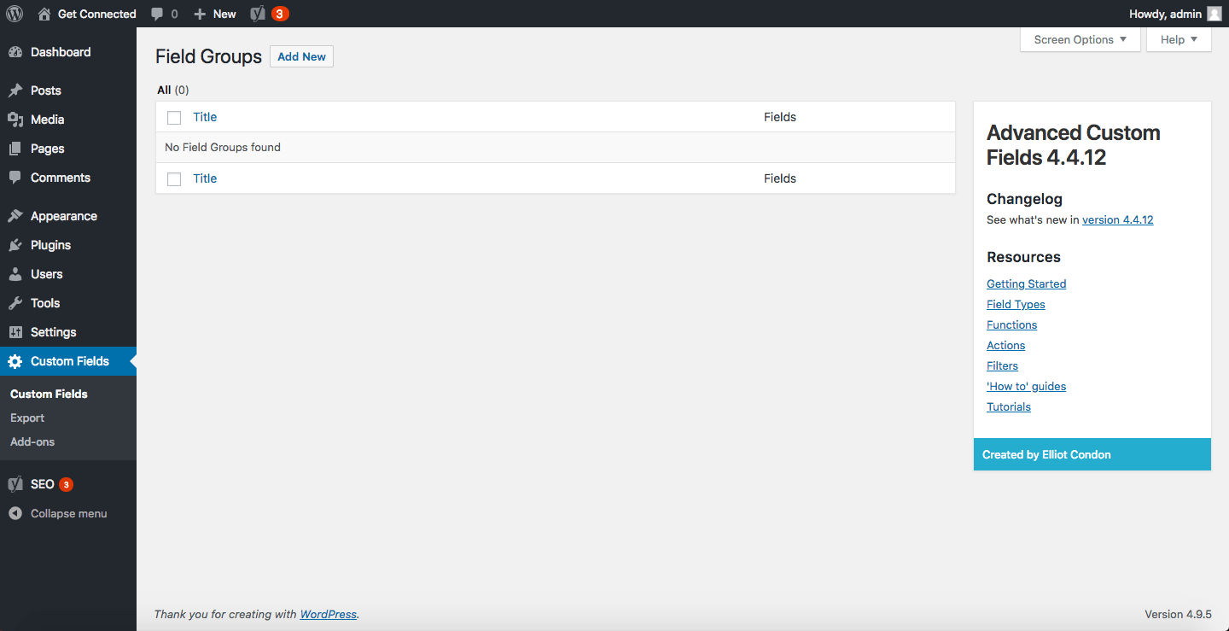
Task: Click the Version 4.9.5 footer text
Action: tap(1178, 614)
